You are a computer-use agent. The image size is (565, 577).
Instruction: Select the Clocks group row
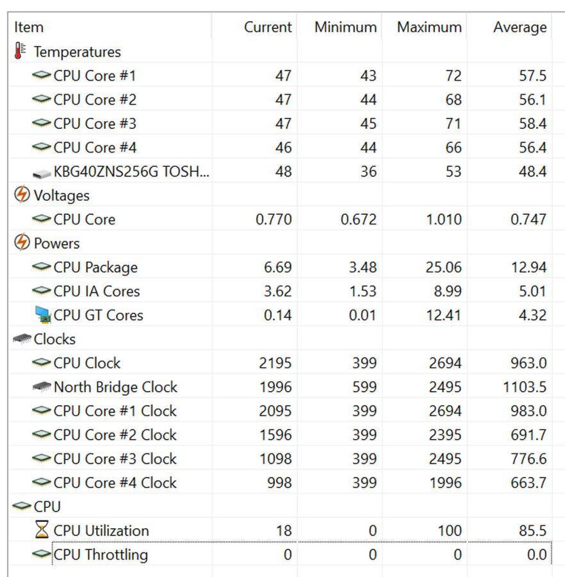(x=55, y=339)
